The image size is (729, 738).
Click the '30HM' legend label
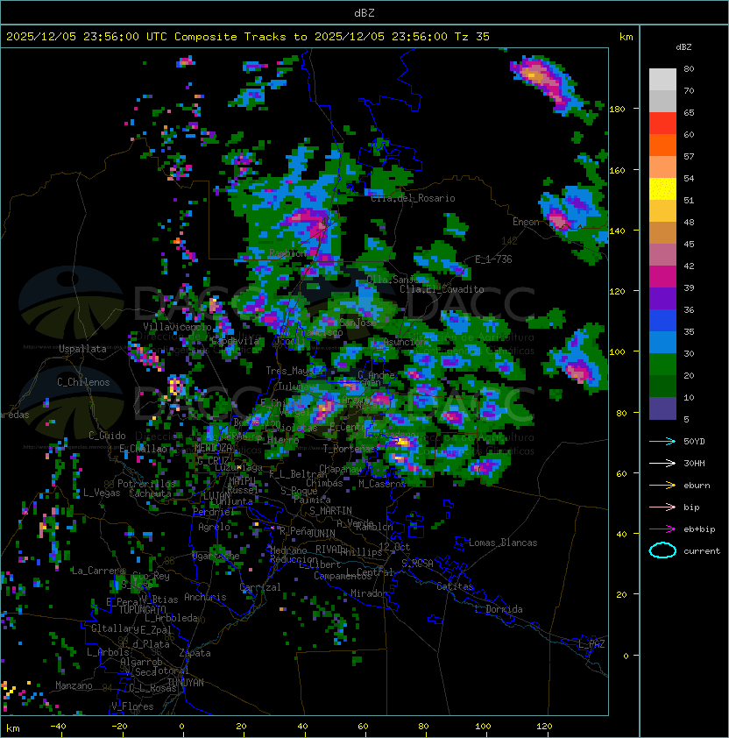pos(694,463)
